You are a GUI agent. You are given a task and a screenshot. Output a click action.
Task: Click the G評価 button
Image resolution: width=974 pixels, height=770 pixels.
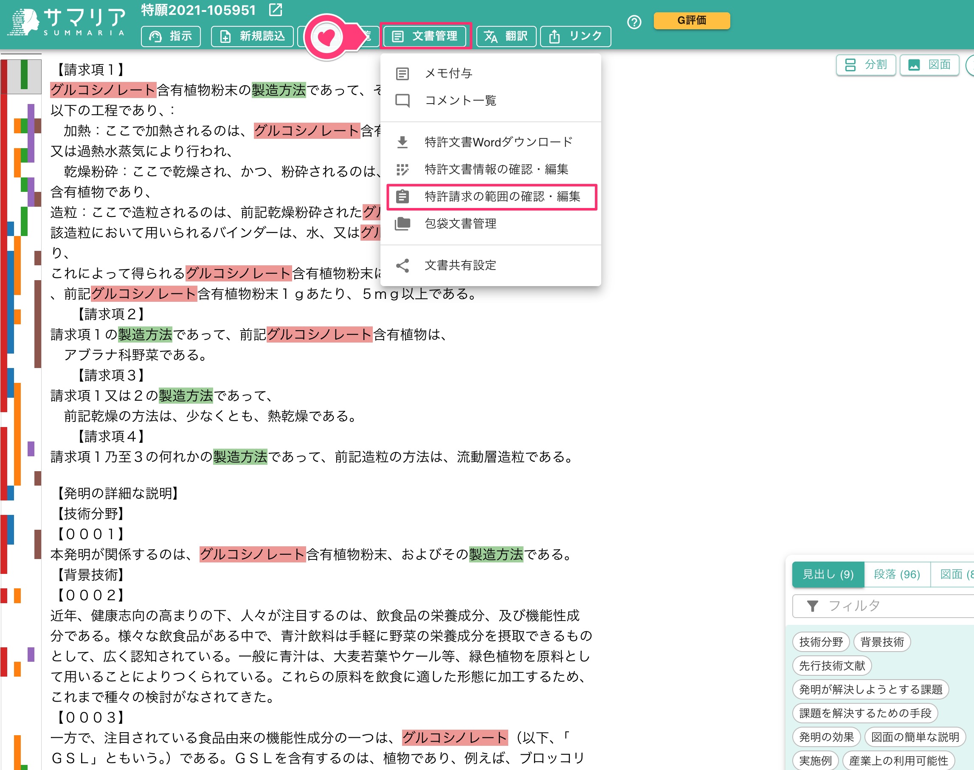pos(692,20)
